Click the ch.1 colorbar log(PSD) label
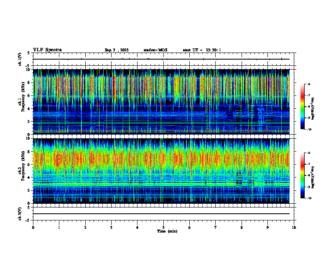Screen dimensions: 331x255 (313, 109)
